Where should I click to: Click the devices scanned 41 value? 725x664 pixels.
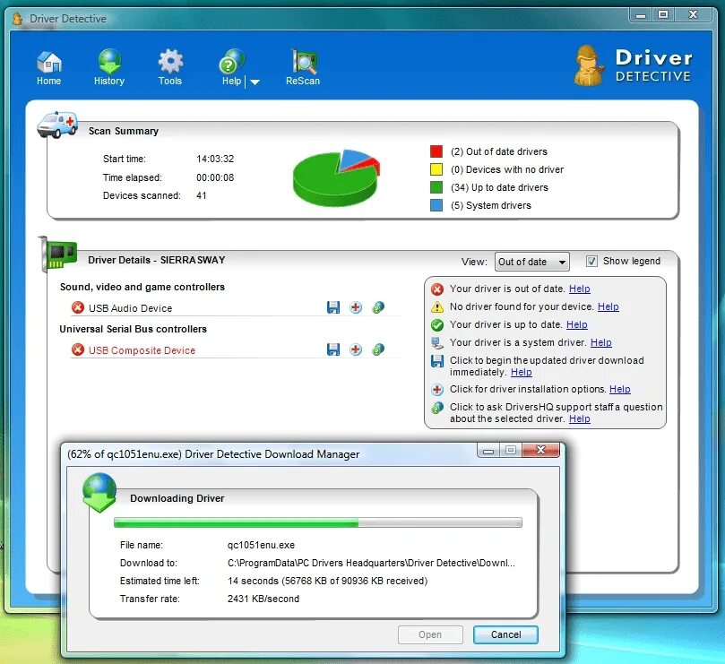(201, 195)
